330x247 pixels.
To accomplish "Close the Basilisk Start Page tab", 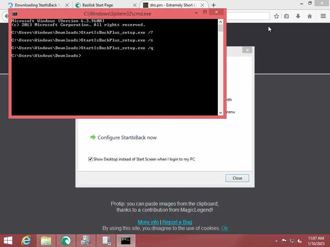I will [x=135, y=5].
